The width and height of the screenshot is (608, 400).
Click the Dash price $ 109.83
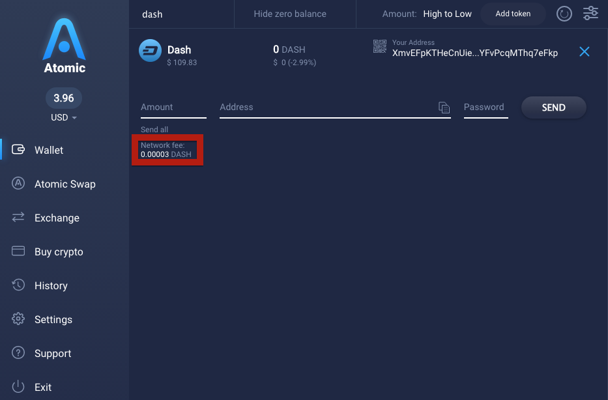(x=182, y=63)
